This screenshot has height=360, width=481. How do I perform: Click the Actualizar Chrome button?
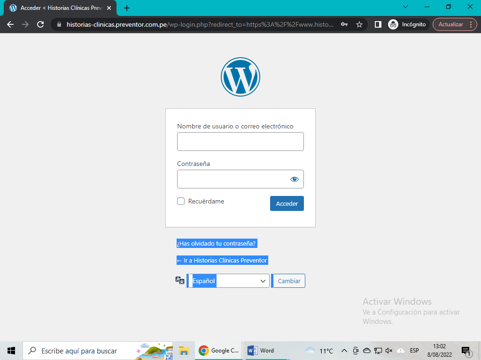[450, 24]
